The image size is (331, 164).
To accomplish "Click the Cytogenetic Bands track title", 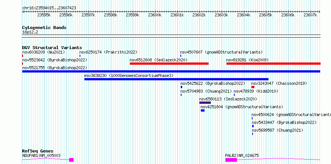I will tap(44, 28).
